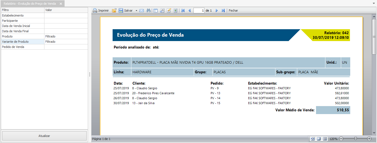
Task: Expand the Salvar dropdown arrow
Action: tap(136, 10)
